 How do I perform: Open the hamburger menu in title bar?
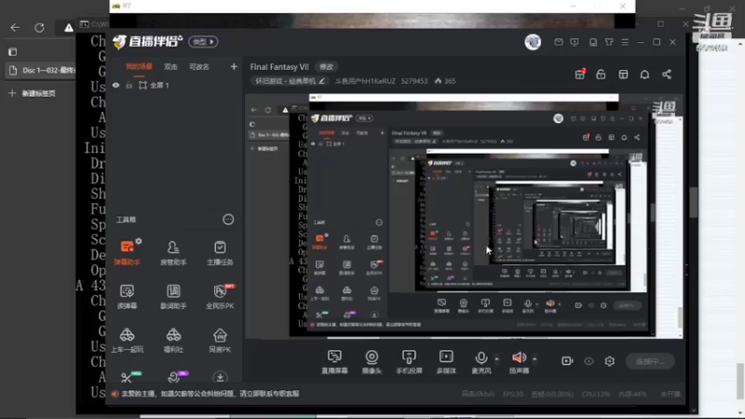click(625, 42)
